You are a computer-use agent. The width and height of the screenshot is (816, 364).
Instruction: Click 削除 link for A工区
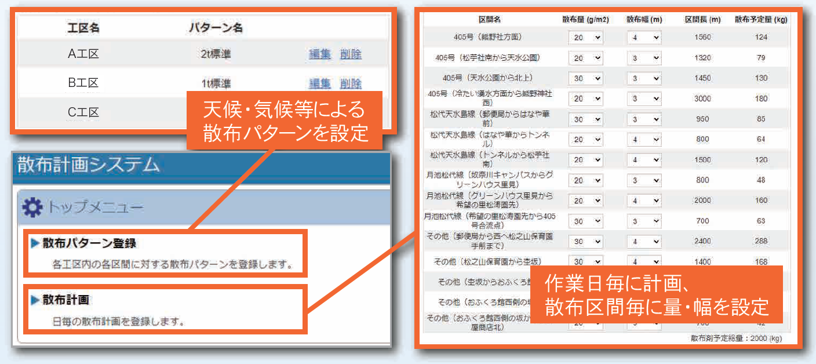click(351, 54)
